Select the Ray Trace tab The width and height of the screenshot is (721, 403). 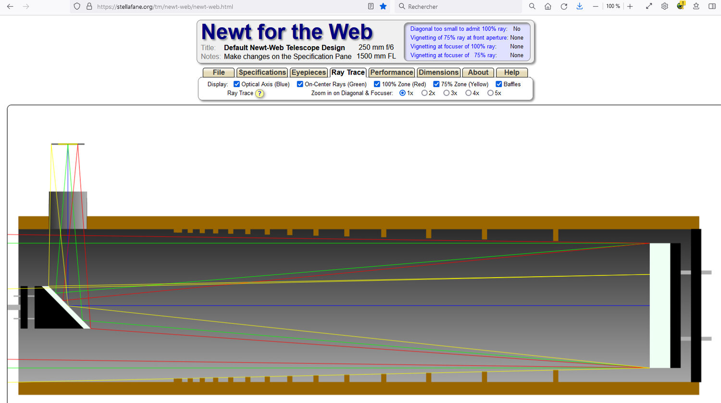click(348, 73)
